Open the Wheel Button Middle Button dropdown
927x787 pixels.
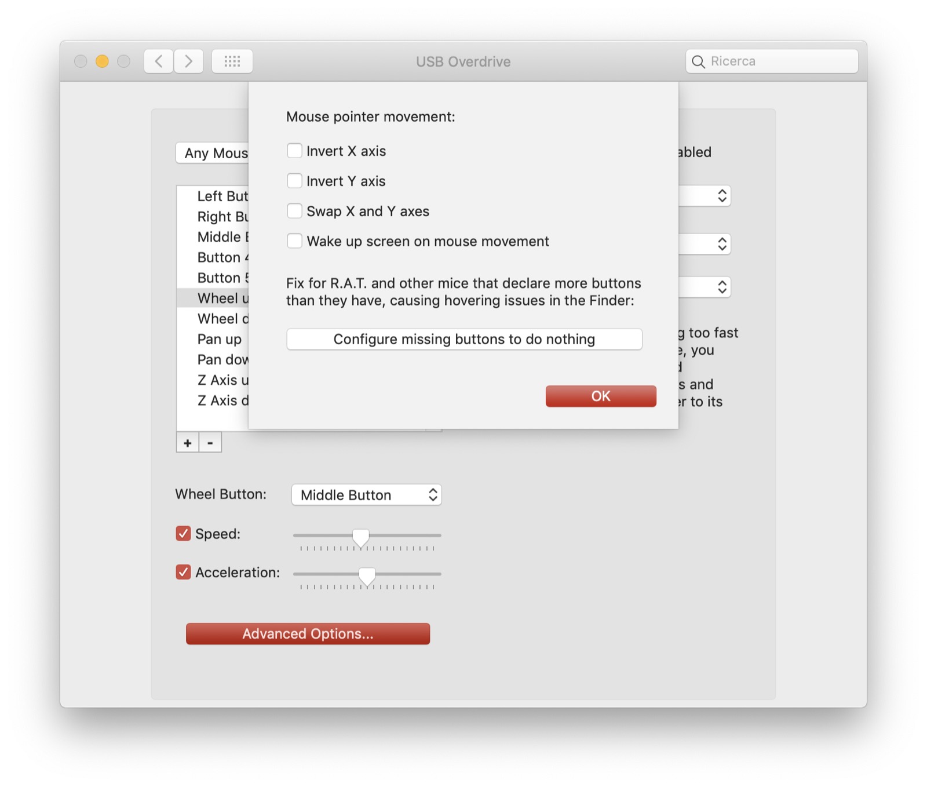pyautogui.click(x=367, y=495)
